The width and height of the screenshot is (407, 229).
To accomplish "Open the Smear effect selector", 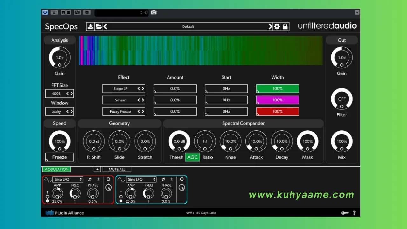I will (x=124, y=100).
